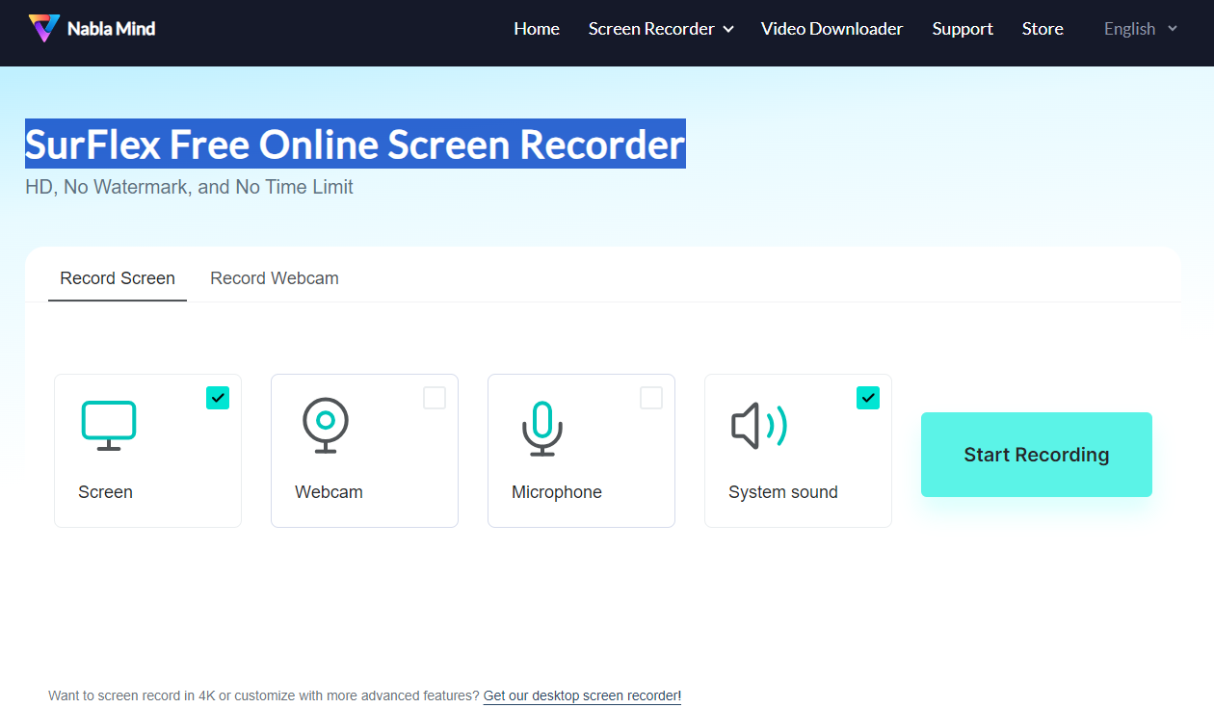Enable the Microphone checkbox

[651, 398]
